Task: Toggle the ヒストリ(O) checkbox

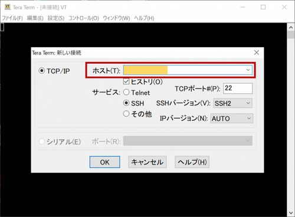Action: [126, 81]
